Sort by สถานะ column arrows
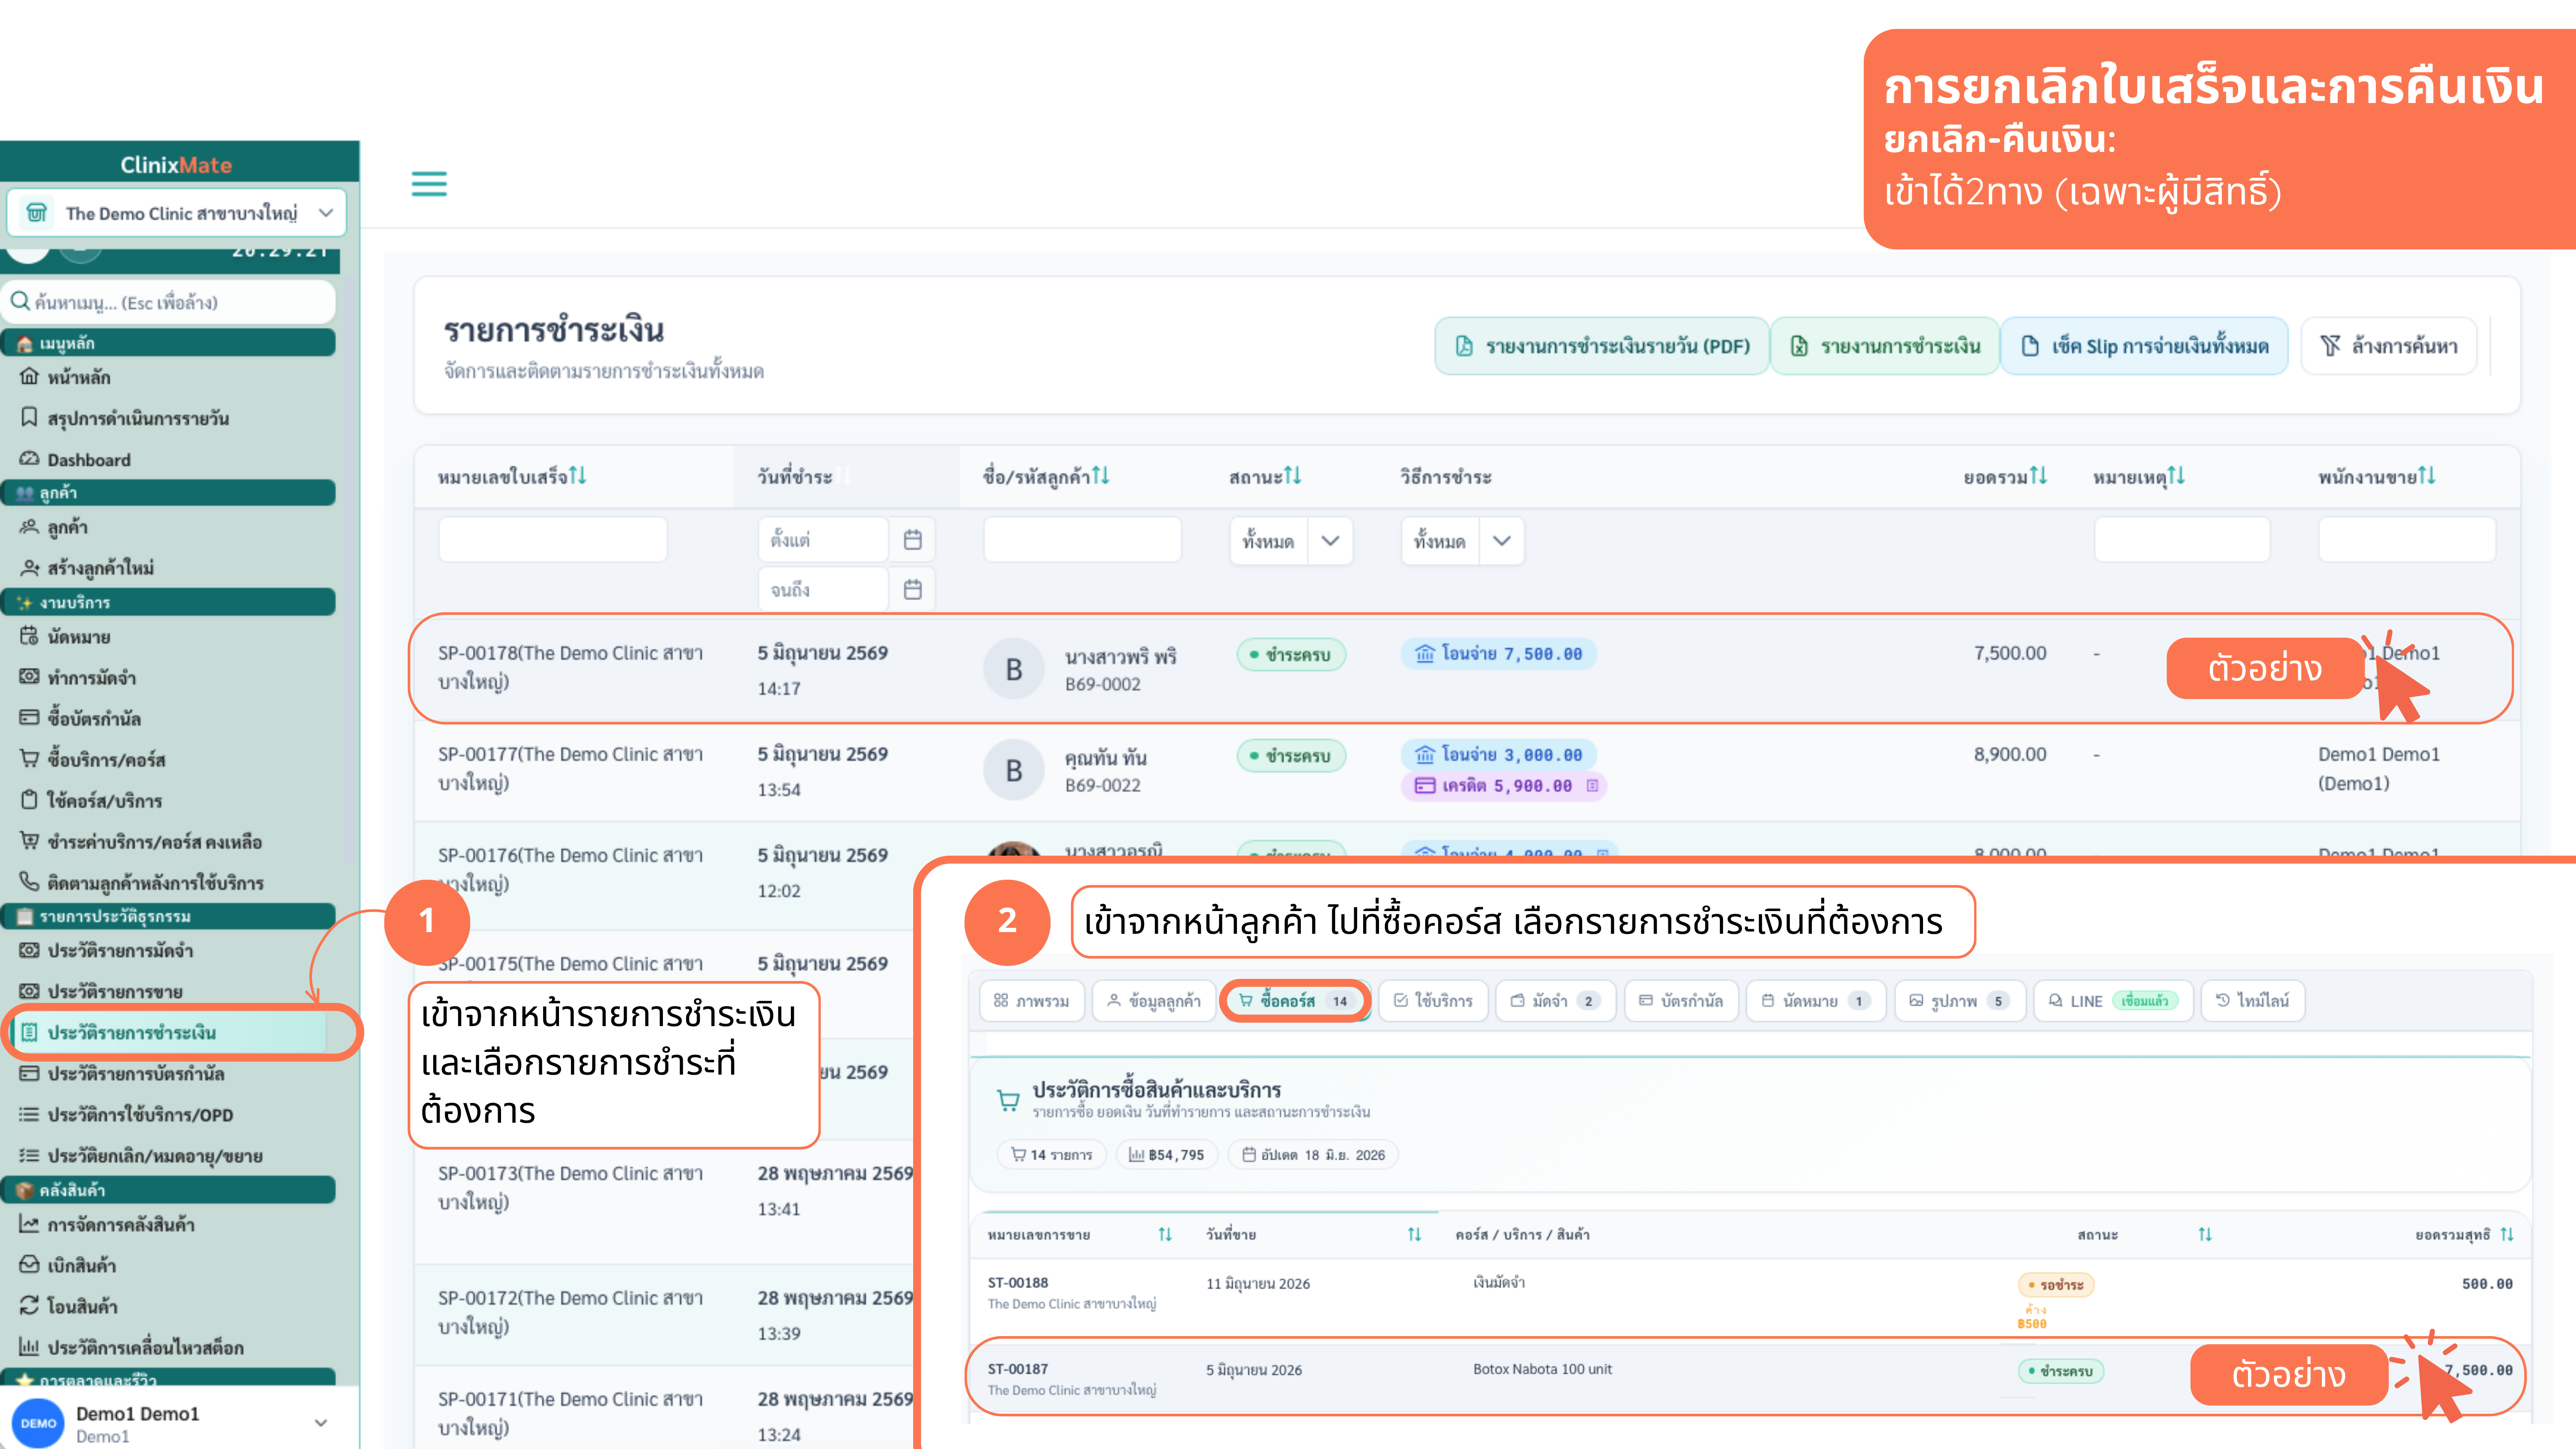 point(1293,476)
